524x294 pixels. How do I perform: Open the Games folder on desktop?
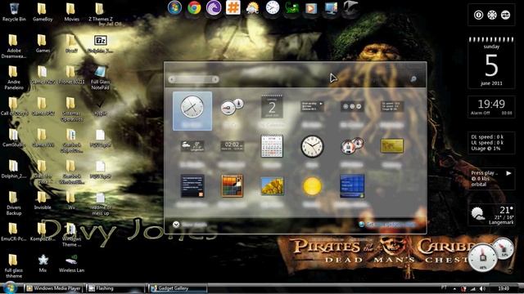coord(43,43)
